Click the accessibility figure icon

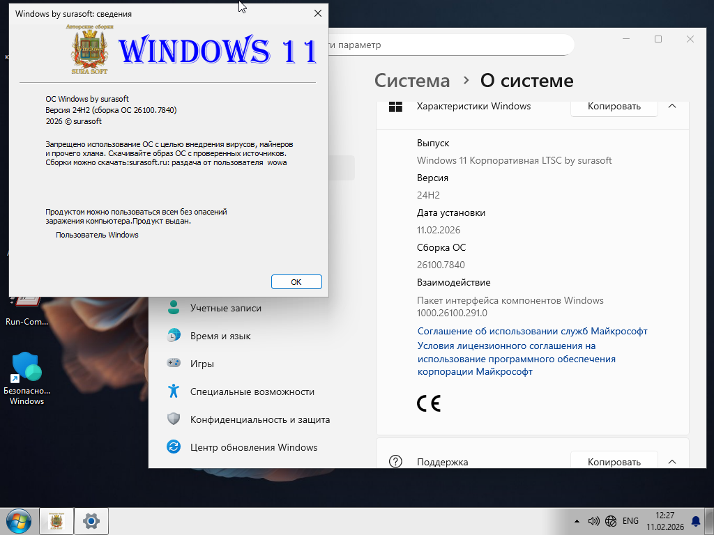pyautogui.click(x=174, y=391)
